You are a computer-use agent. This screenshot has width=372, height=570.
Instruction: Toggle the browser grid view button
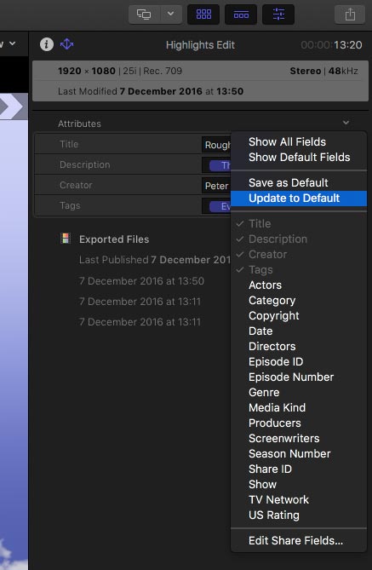click(x=203, y=14)
